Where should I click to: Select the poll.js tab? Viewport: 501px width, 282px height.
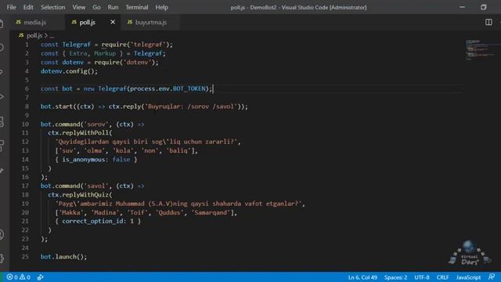pyautogui.click(x=92, y=23)
